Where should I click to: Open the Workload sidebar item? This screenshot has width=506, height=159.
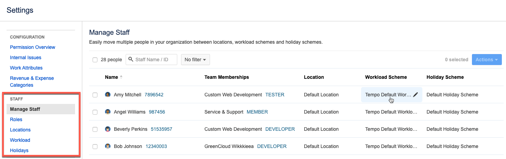[x=20, y=140]
